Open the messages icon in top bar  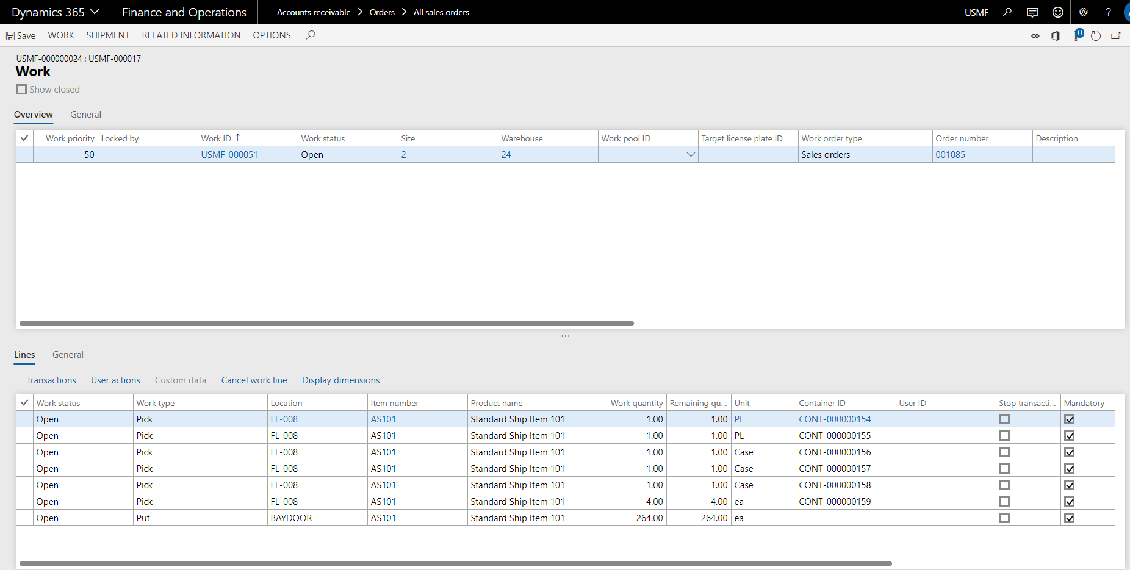(x=1032, y=12)
